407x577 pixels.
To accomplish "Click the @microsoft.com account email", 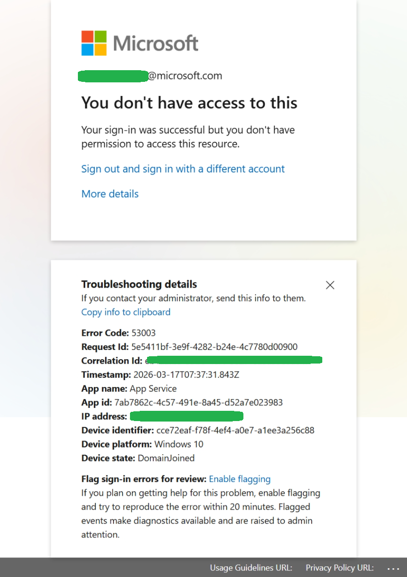I will tap(185, 76).
